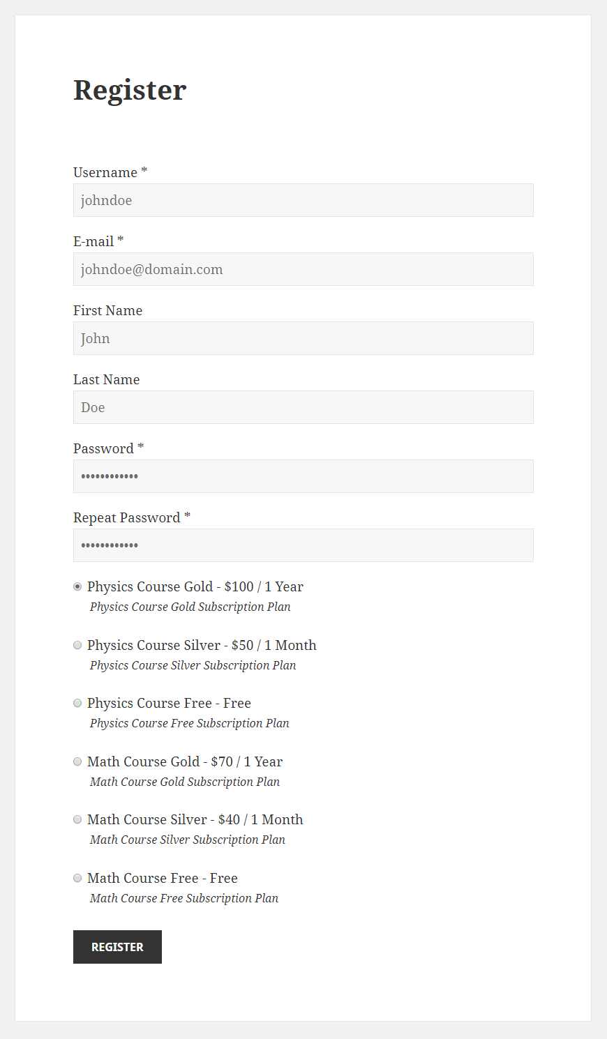Click the Last Name field

tap(303, 407)
